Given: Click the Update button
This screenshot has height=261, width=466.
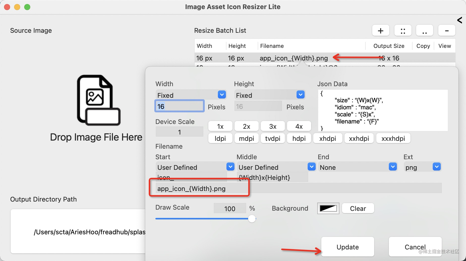Looking at the screenshot, I should (x=347, y=247).
